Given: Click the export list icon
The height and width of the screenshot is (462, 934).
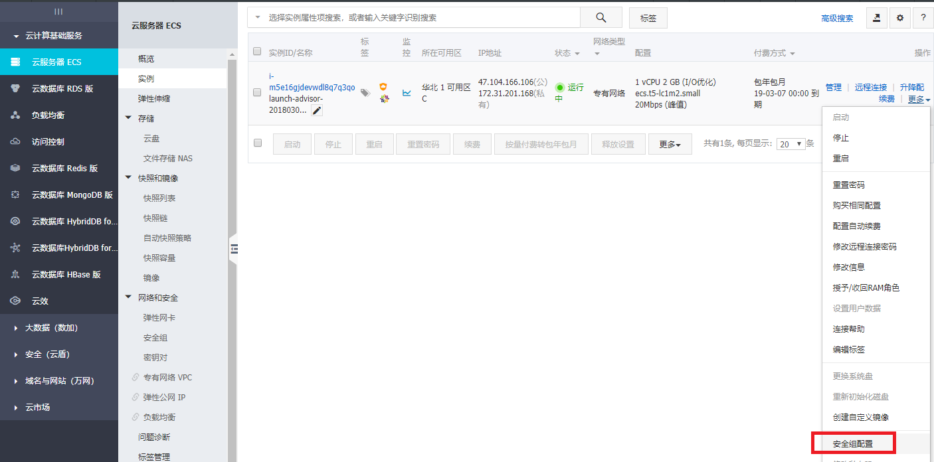Looking at the screenshot, I should click(x=877, y=18).
